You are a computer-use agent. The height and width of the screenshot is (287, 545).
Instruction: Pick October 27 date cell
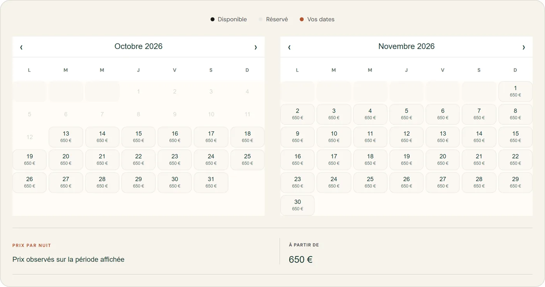66,182
